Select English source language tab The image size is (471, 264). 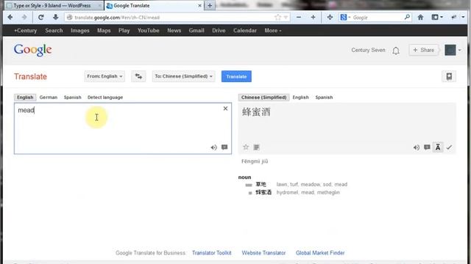[x=25, y=98]
